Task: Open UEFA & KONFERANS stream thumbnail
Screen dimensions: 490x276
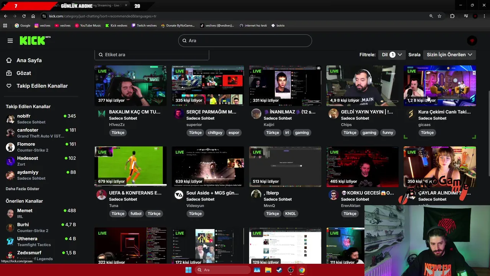Action: [131, 166]
